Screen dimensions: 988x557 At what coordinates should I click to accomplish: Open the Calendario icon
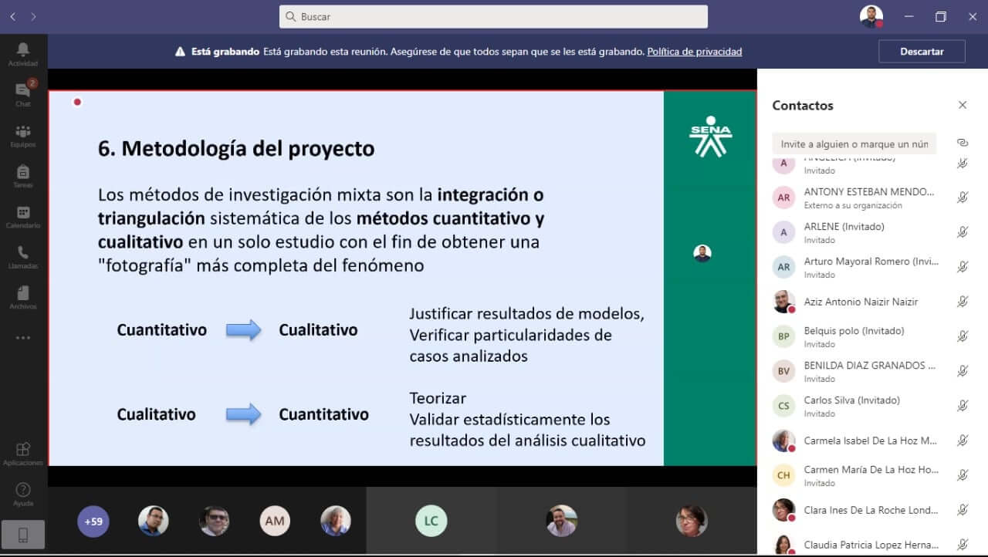click(x=23, y=215)
